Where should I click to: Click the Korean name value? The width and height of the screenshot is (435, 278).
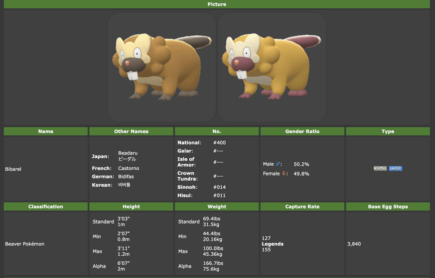pos(124,185)
